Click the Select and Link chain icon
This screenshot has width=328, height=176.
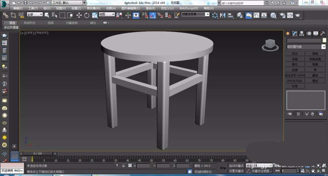[x=5, y=15]
